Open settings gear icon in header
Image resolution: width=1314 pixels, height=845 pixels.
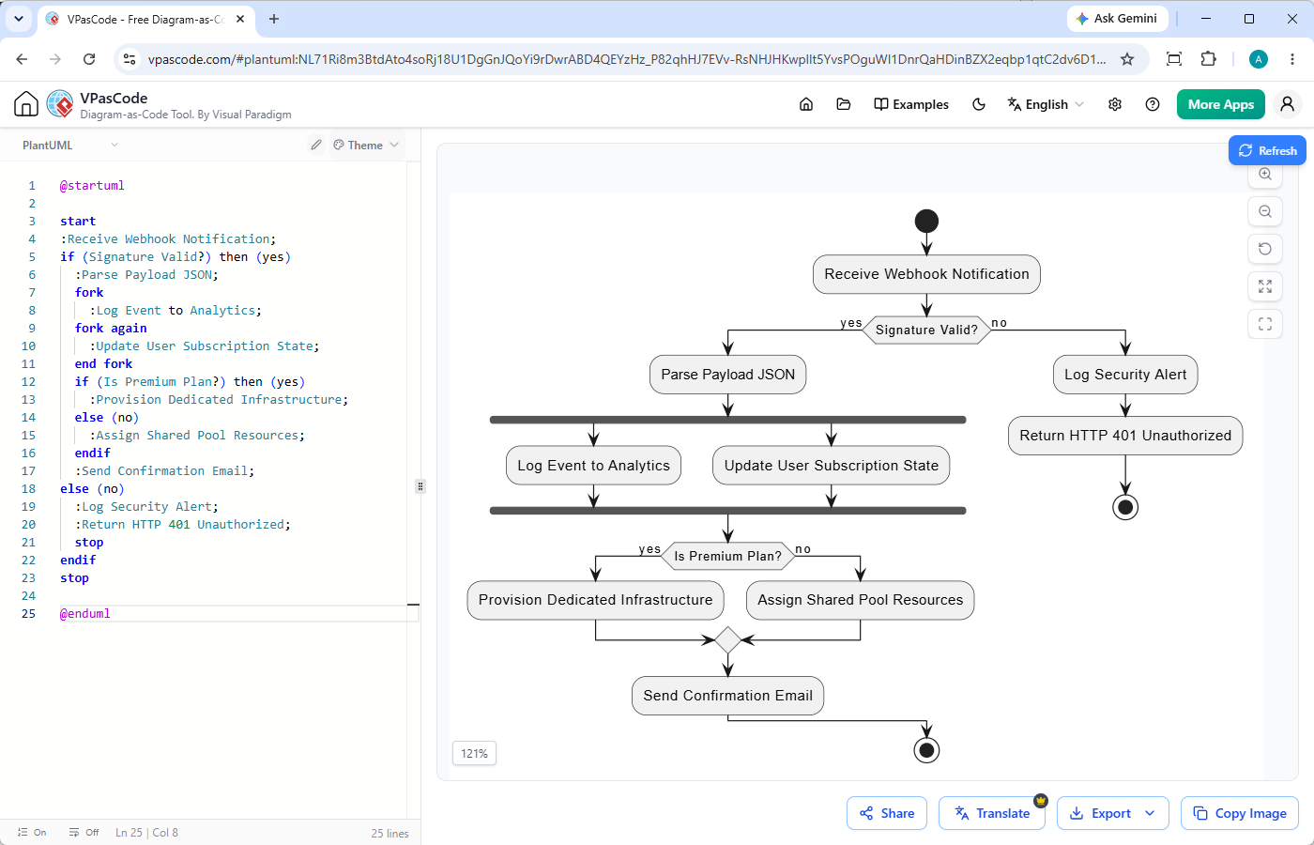click(1115, 104)
